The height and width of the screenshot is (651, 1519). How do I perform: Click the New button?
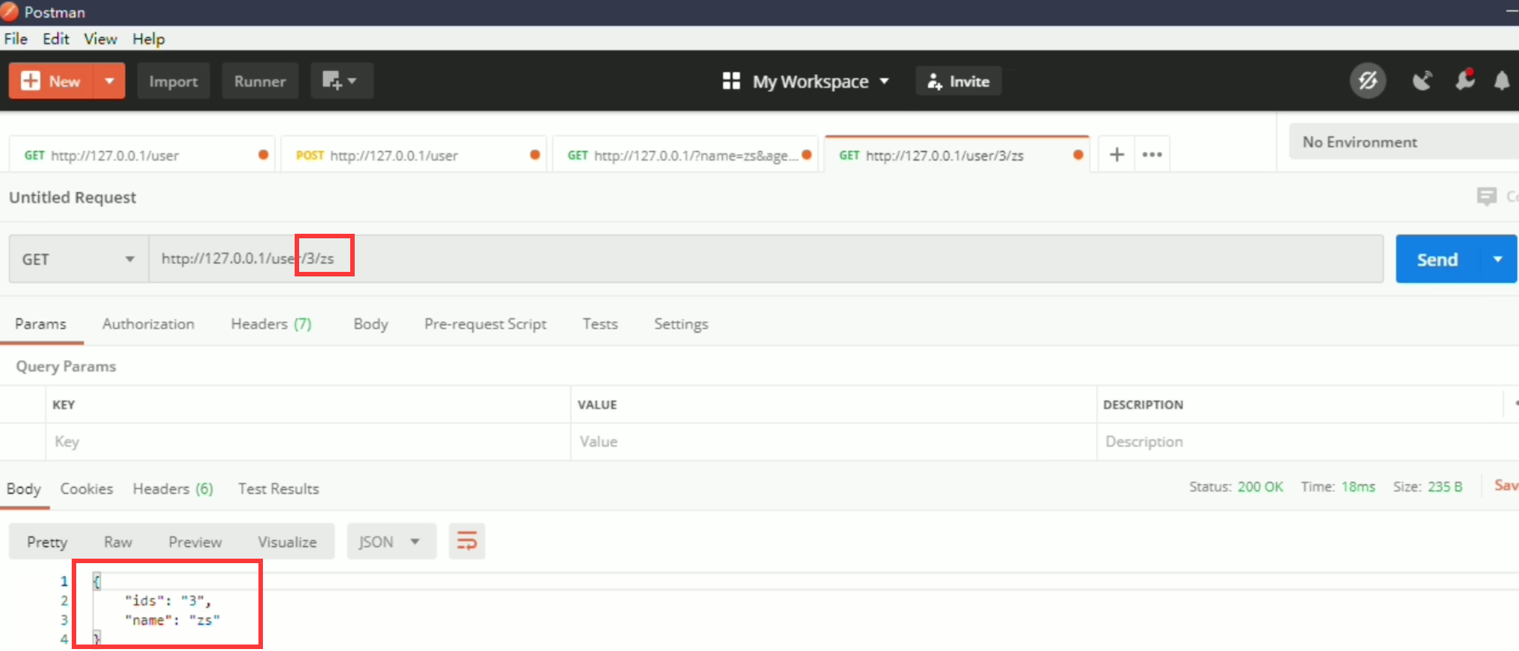pyautogui.click(x=51, y=81)
